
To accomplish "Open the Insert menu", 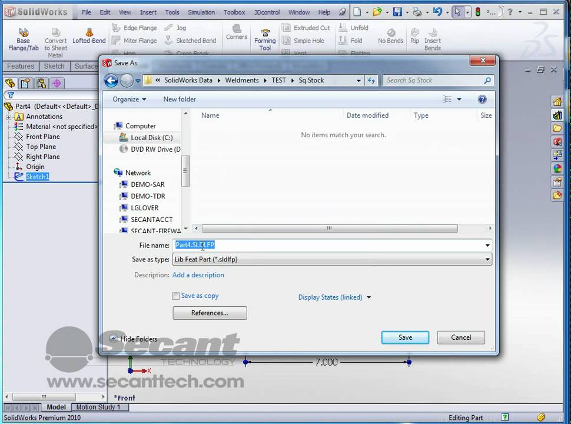I will click(148, 12).
